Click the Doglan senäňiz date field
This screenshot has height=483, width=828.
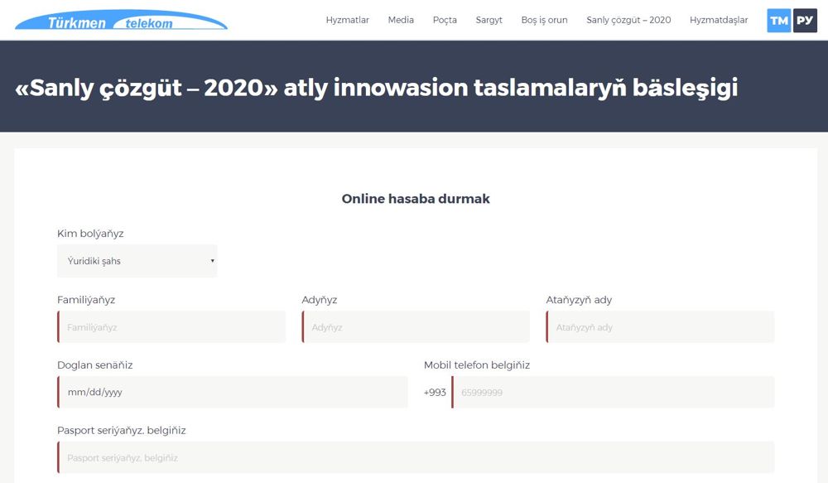232,392
